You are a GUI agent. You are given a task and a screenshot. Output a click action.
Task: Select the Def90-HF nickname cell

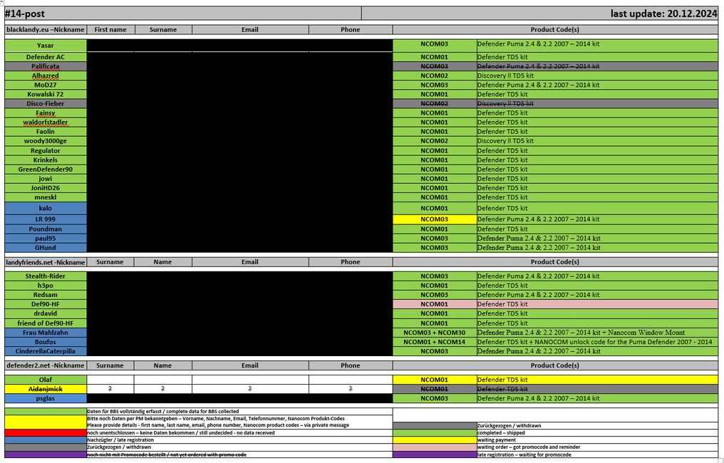coord(46,304)
